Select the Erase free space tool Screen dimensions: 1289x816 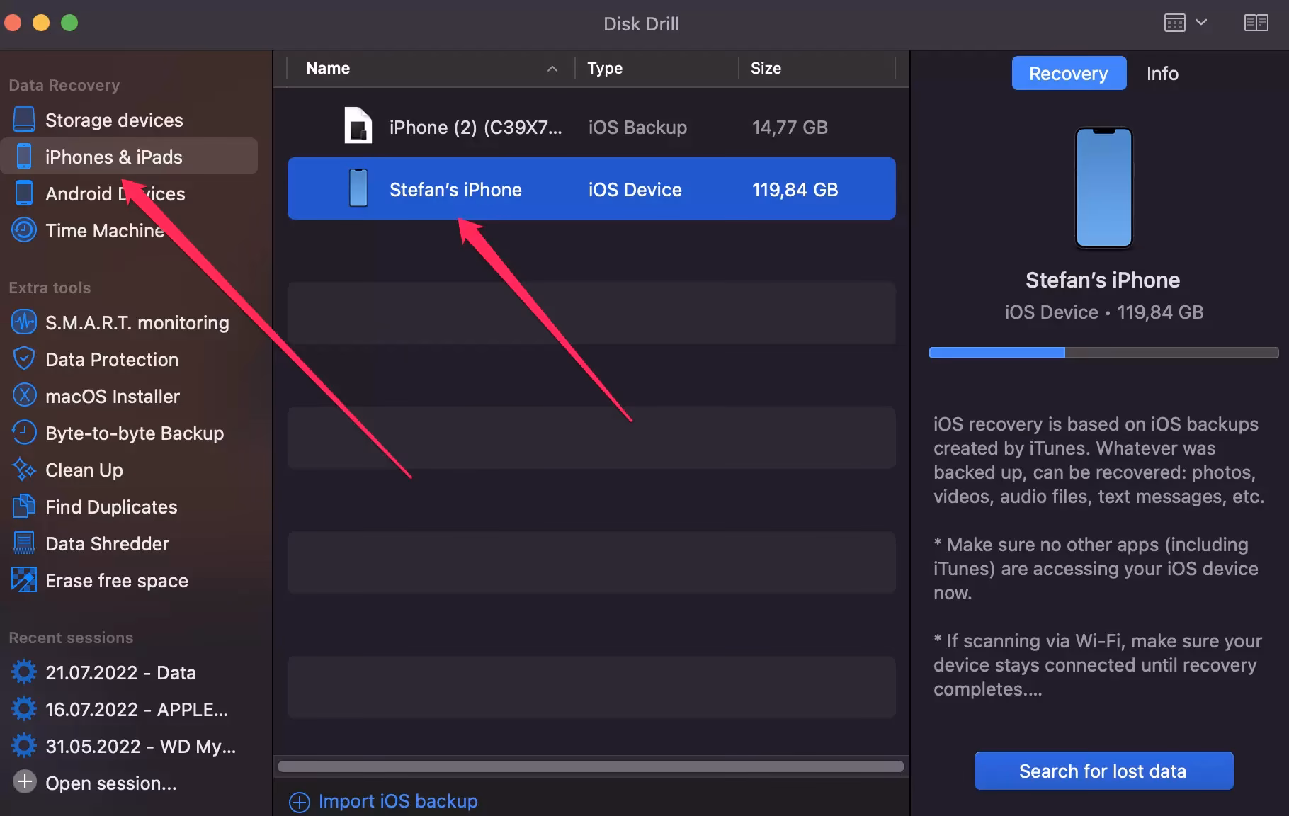coord(116,580)
